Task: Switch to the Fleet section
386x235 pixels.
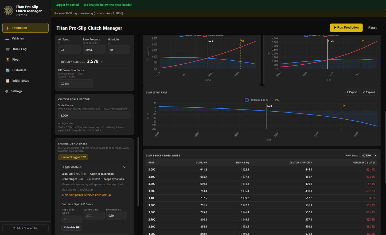Action: [25, 60]
